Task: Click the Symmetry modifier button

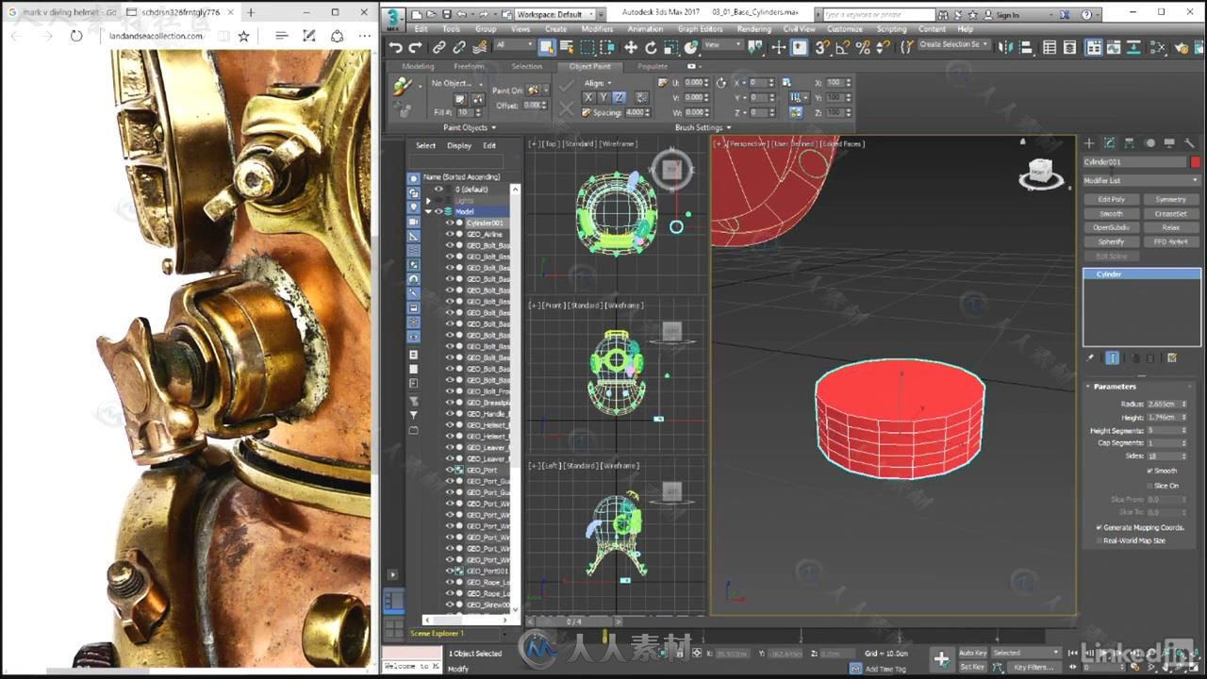Action: pyautogui.click(x=1170, y=200)
